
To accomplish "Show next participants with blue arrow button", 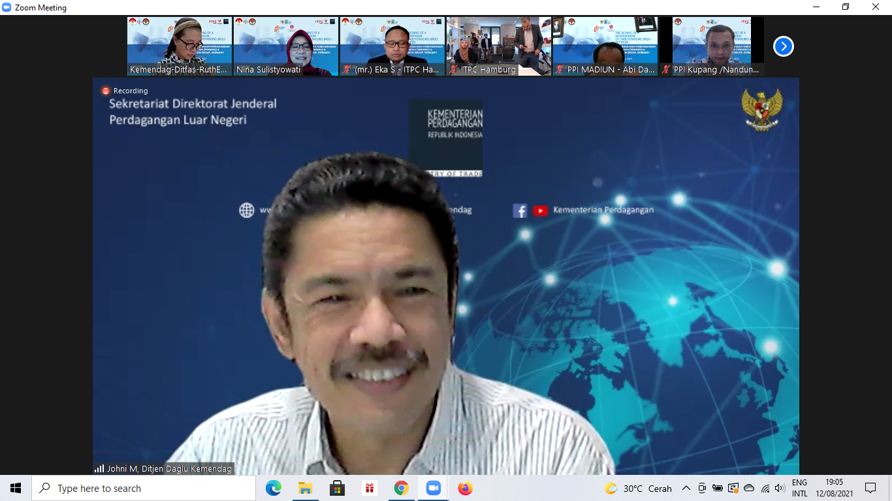I will tap(784, 46).
